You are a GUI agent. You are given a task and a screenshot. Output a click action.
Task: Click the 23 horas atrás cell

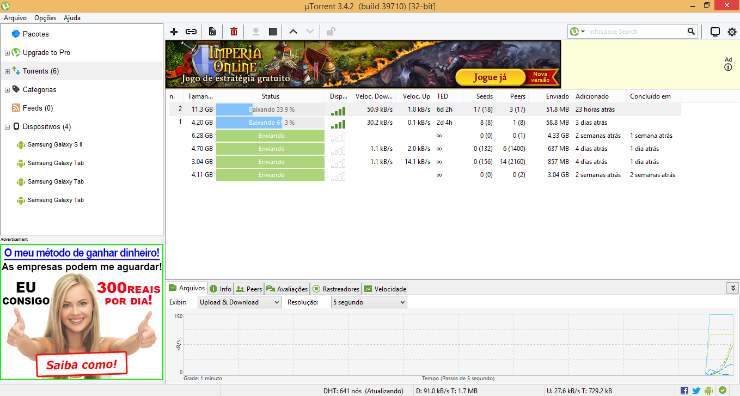[595, 109]
